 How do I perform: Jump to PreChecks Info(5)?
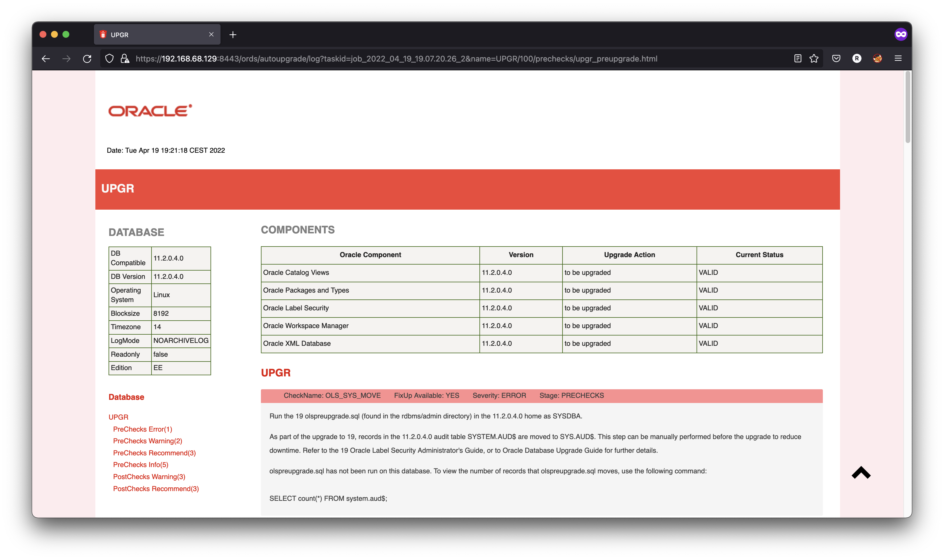point(141,464)
